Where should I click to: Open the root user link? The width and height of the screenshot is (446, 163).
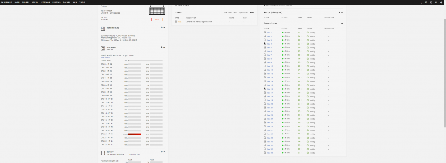(179, 22)
